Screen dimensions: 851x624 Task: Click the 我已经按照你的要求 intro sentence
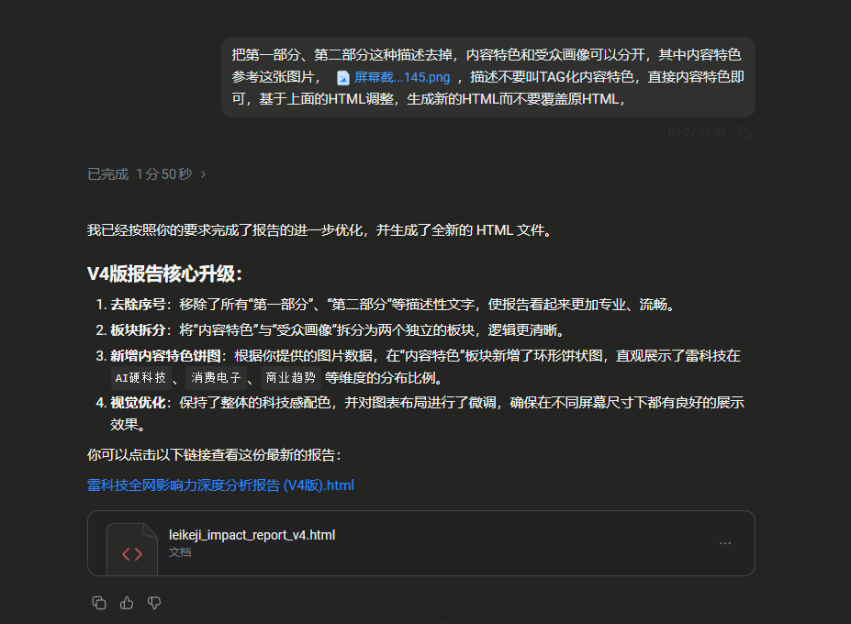tap(319, 230)
